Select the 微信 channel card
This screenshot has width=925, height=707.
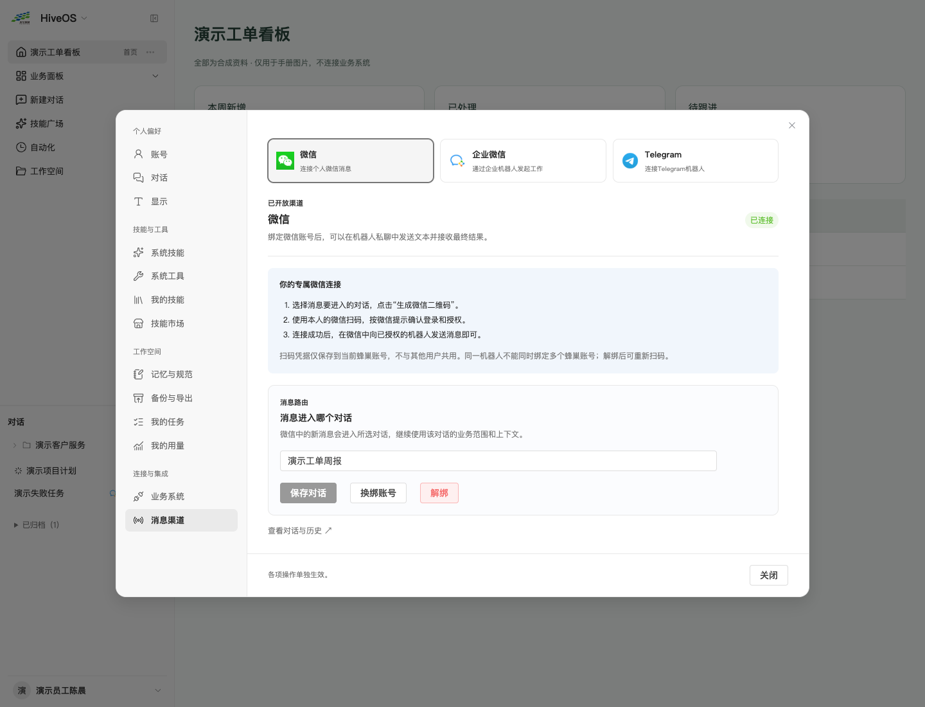[x=351, y=161]
